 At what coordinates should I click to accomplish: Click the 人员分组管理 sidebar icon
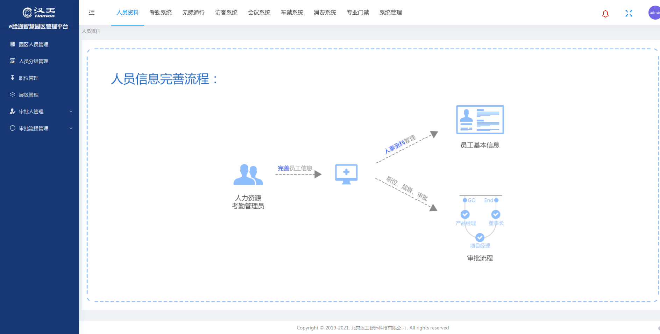tap(13, 61)
